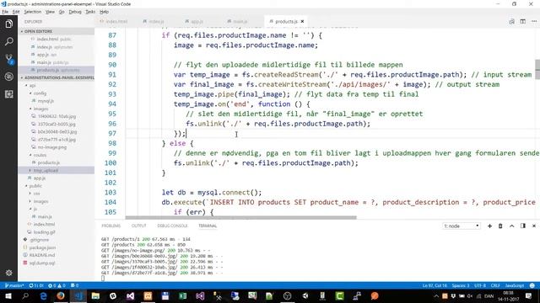
Task: Change encoding via UTF-8 status item
Action: (480, 285)
